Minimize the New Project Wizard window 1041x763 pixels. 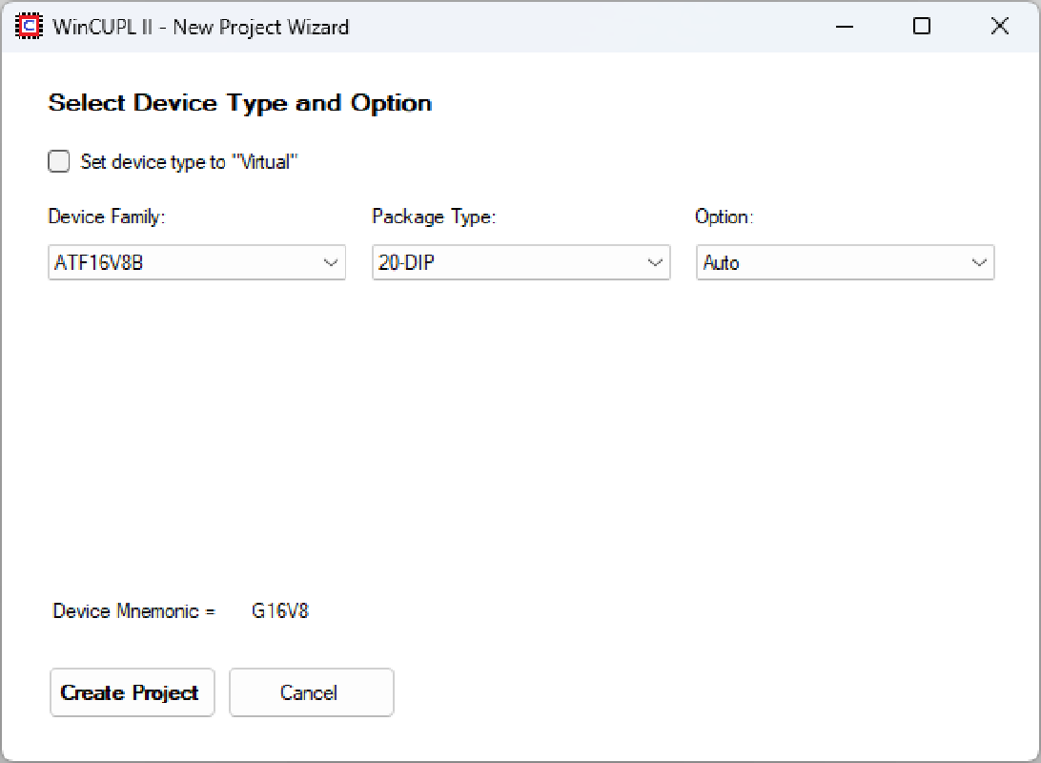pyautogui.click(x=845, y=27)
